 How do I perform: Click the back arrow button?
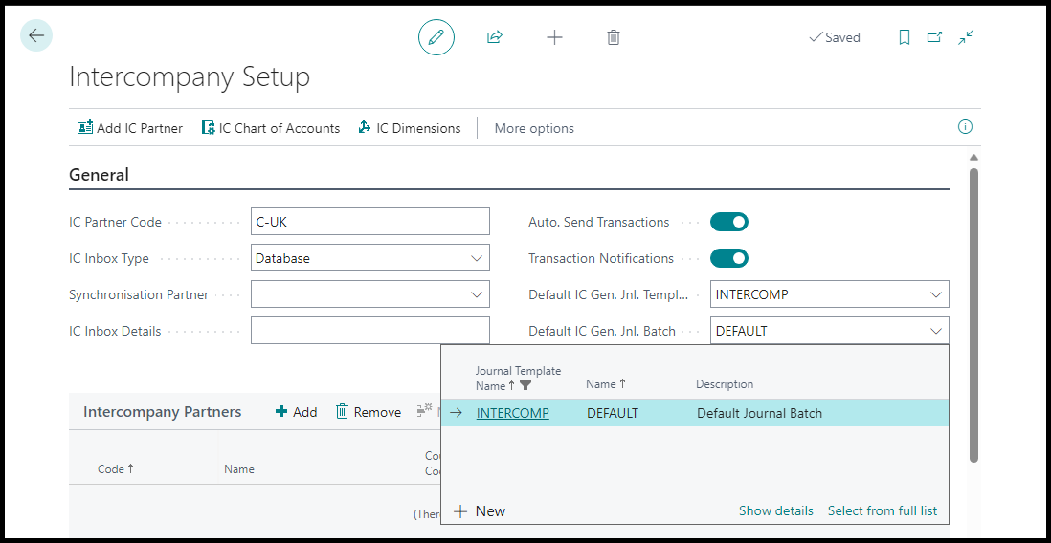[x=36, y=36]
